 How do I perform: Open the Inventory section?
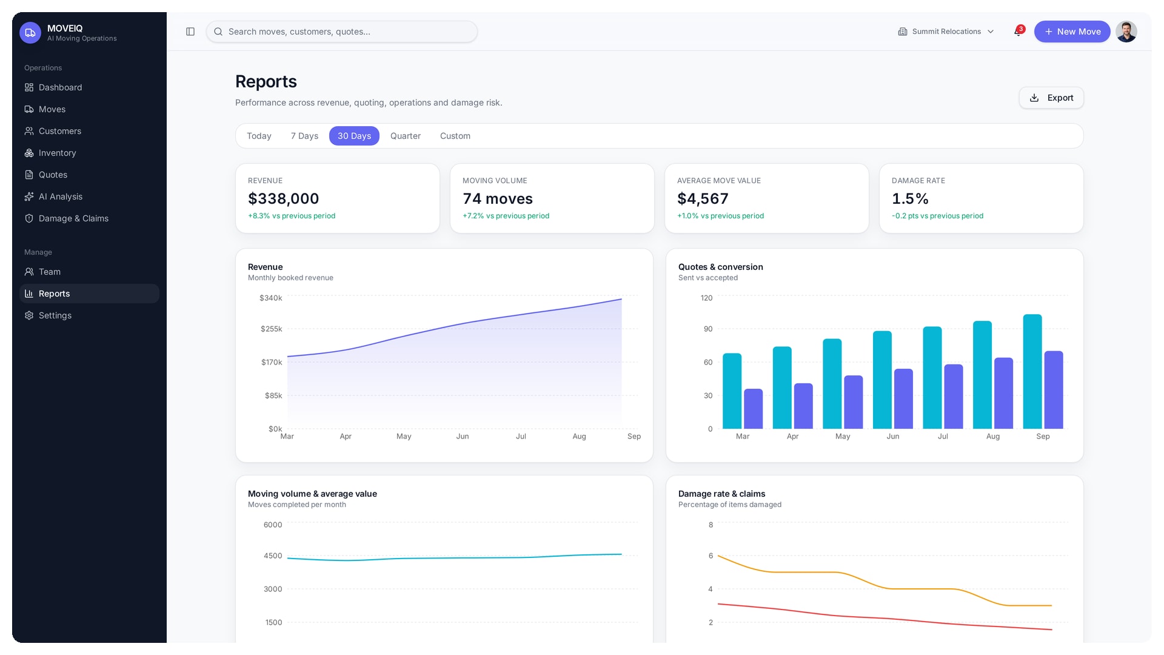tap(89, 153)
